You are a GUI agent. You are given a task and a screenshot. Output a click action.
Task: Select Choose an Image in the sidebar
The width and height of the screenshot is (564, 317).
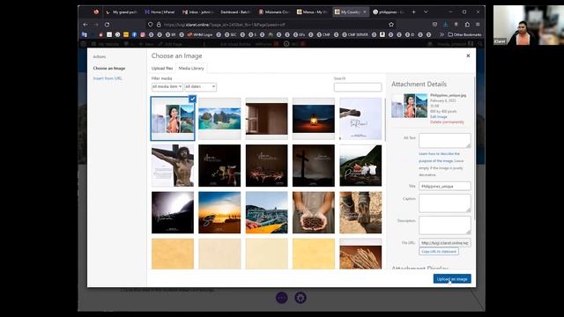click(x=109, y=69)
